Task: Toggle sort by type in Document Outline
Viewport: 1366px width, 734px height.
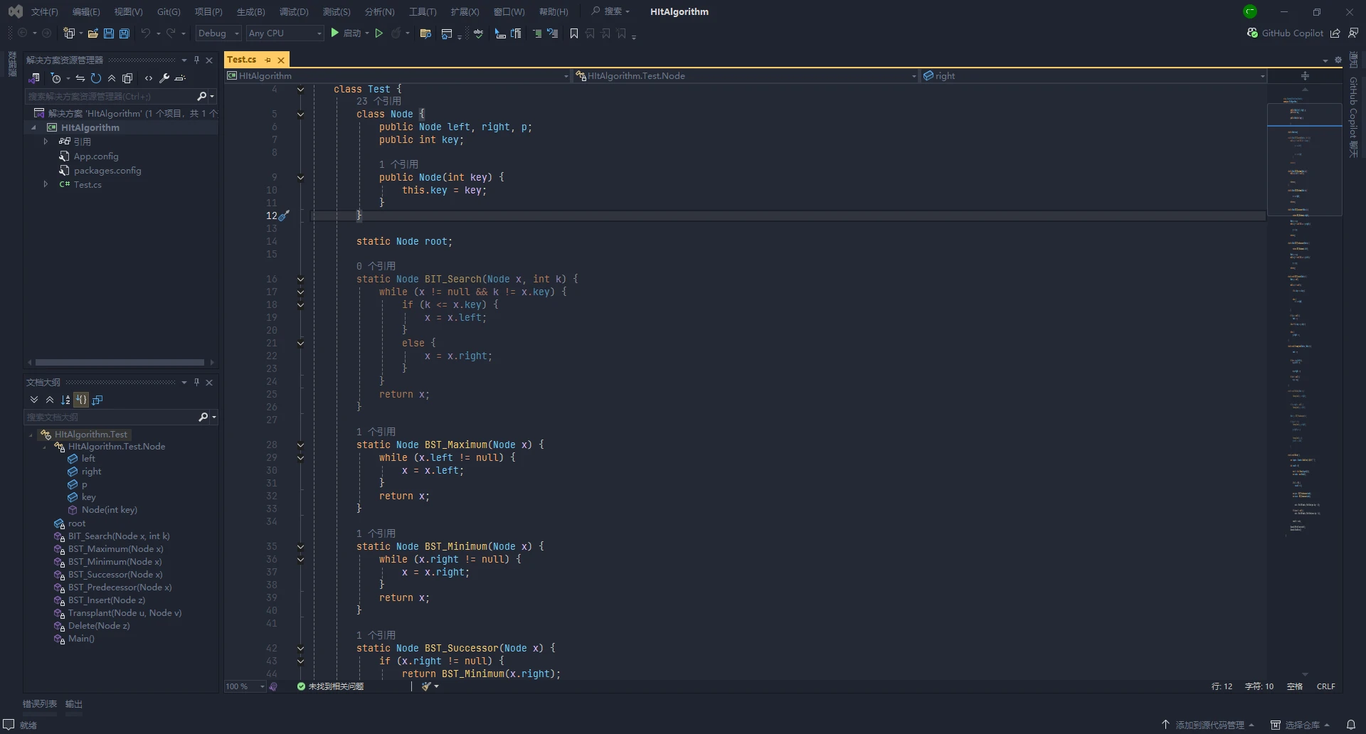Action: click(x=81, y=400)
